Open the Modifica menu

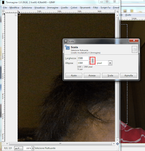tap(14, 8)
